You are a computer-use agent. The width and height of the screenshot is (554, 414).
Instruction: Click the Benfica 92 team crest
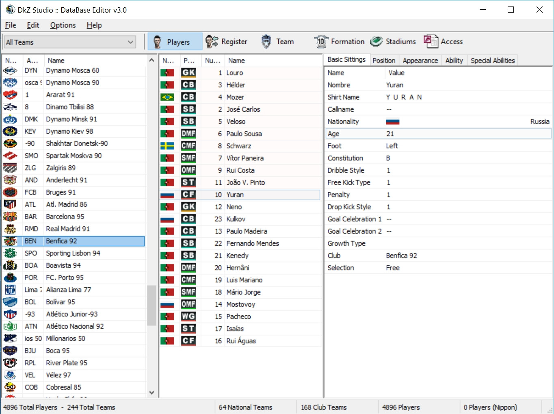coord(10,241)
